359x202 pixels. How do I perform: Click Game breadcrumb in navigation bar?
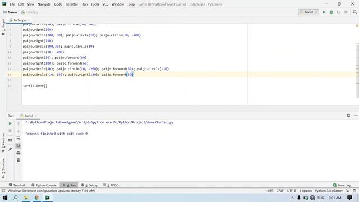[10, 12]
